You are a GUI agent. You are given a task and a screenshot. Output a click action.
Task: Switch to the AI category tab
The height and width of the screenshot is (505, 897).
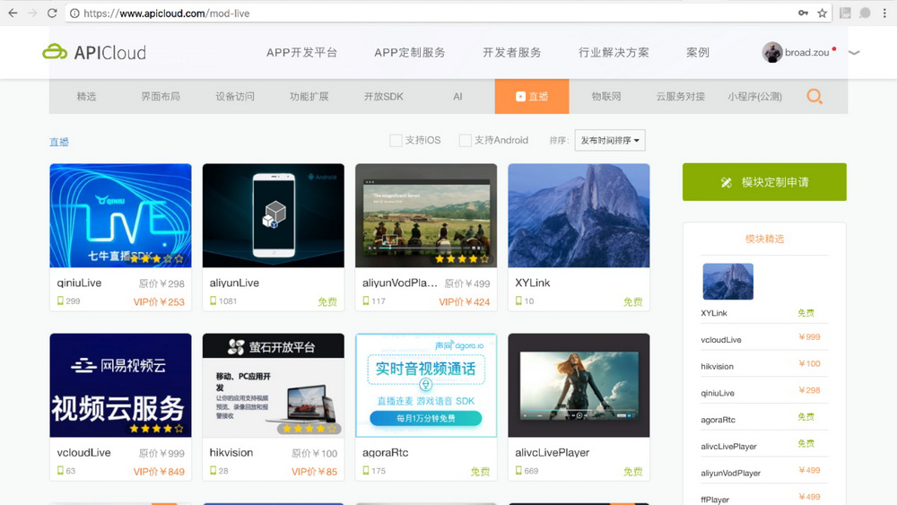click(457, 96)
